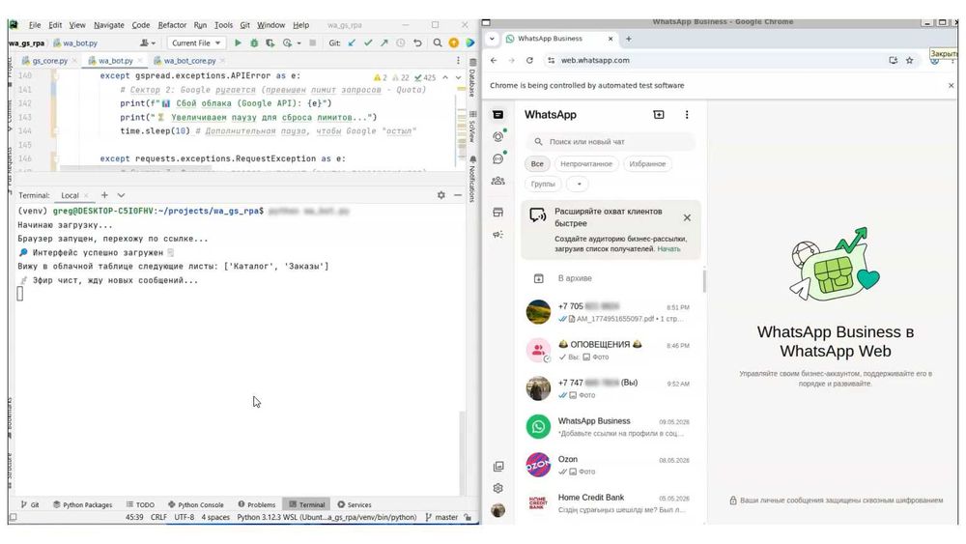The image size is (966, 544).
Task: Switch to the wa_bot_core.py editor tab
Action: pyautogui.click(x=189, y=60)
